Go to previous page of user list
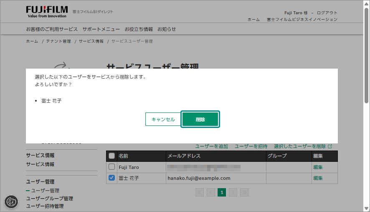370x212 pixels. (x=211, y=192)
